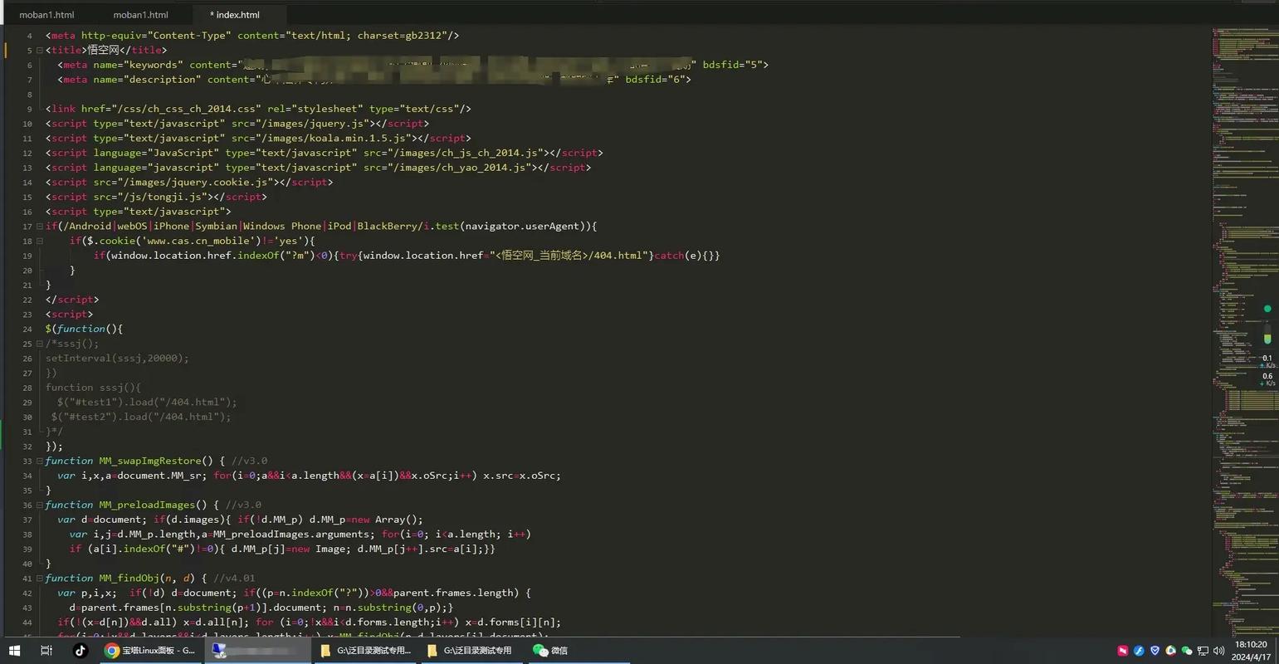Image resolution: width=1279 pixels, height=664 pixels.
Task: Click setInterval(sssj,20000) comment line
Action: coord(117,359)
